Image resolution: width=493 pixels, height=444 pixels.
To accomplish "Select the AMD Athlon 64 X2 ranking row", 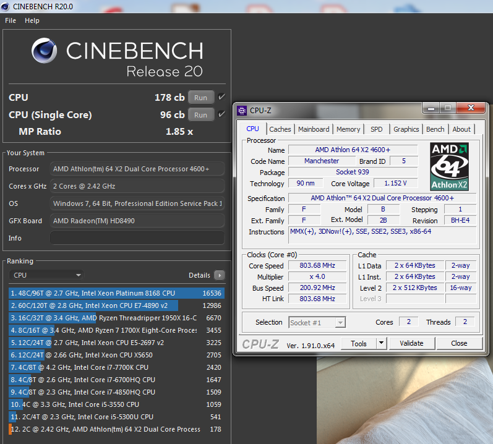I will tap(116, 429).
